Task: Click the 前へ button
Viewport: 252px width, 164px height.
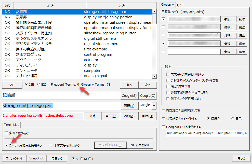Action: tap(129, 85)
